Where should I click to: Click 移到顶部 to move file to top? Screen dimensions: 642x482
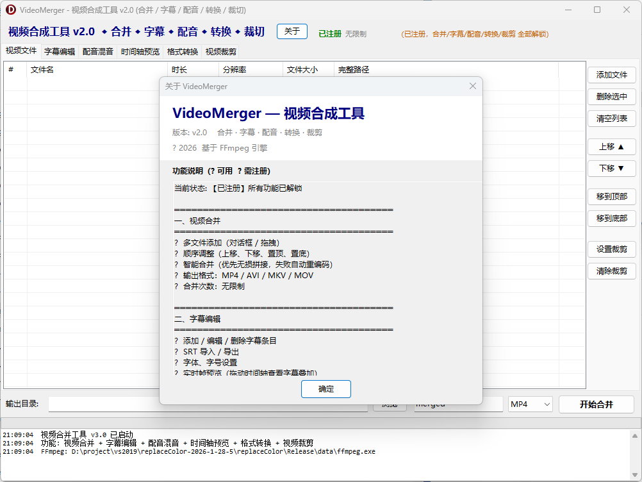point(611,197)
